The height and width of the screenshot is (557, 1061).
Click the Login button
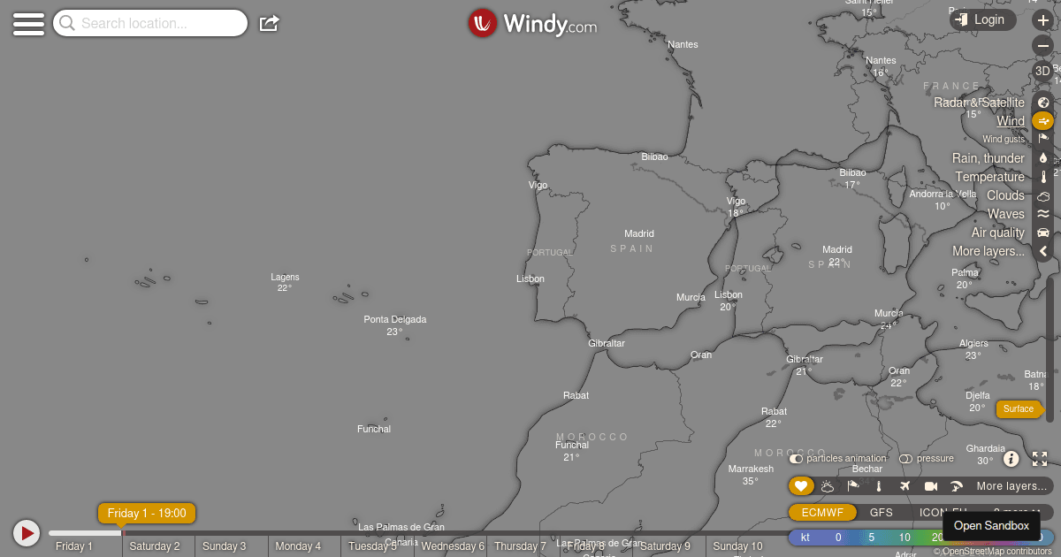tap(982, 19)
